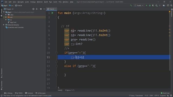The width and height of the screenshot is (173, 97).
Task: Fold the code block at line 2
Action: [x=56, y=17]
